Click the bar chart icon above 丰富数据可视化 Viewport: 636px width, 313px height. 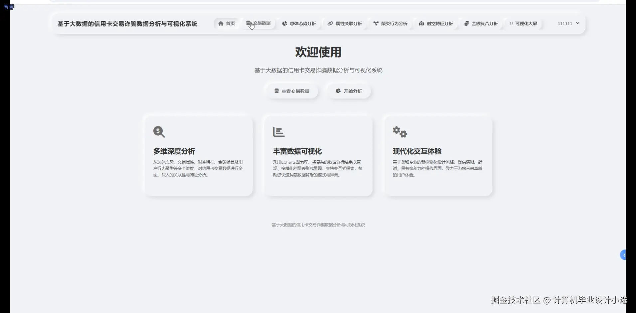click(x=278, y=131)
